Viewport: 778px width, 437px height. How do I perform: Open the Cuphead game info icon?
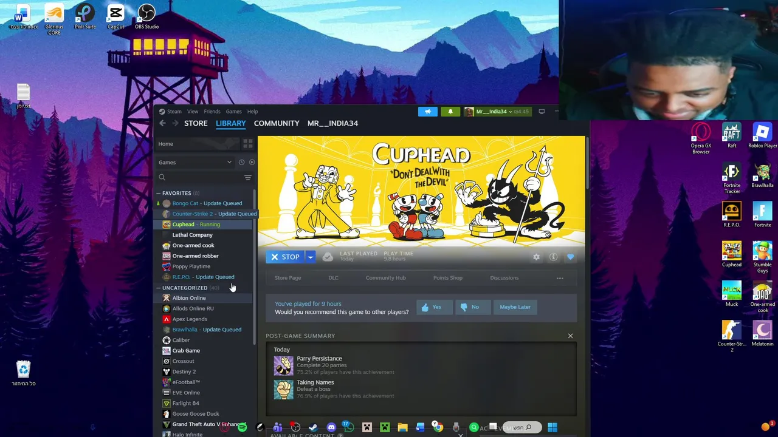[553, 257]
